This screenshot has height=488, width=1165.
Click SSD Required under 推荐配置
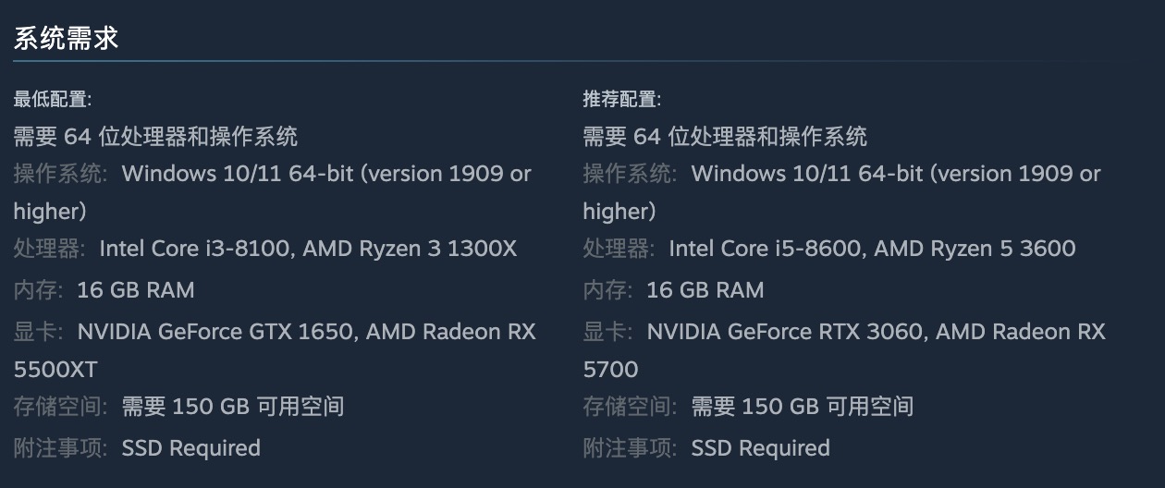(x=760, y=448)
